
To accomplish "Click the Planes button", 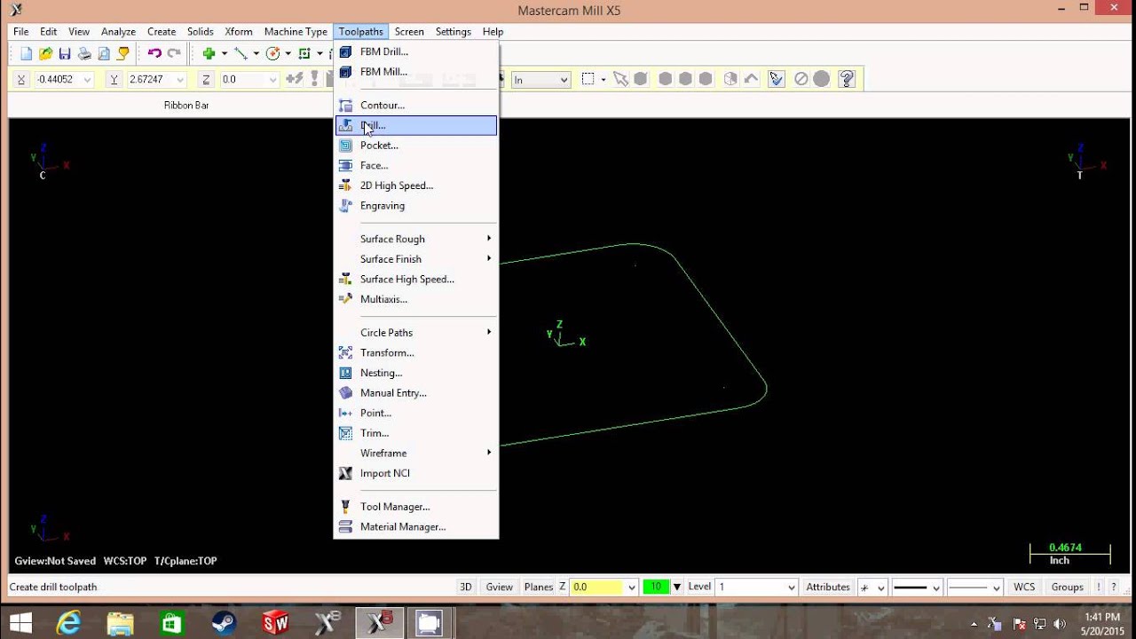I will pos(538,587).
